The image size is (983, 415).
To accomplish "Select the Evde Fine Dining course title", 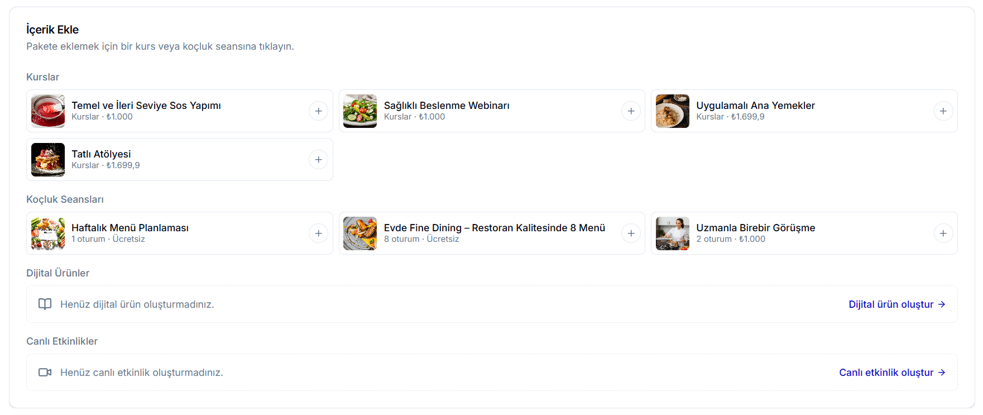I will click(x=495, y=228).
